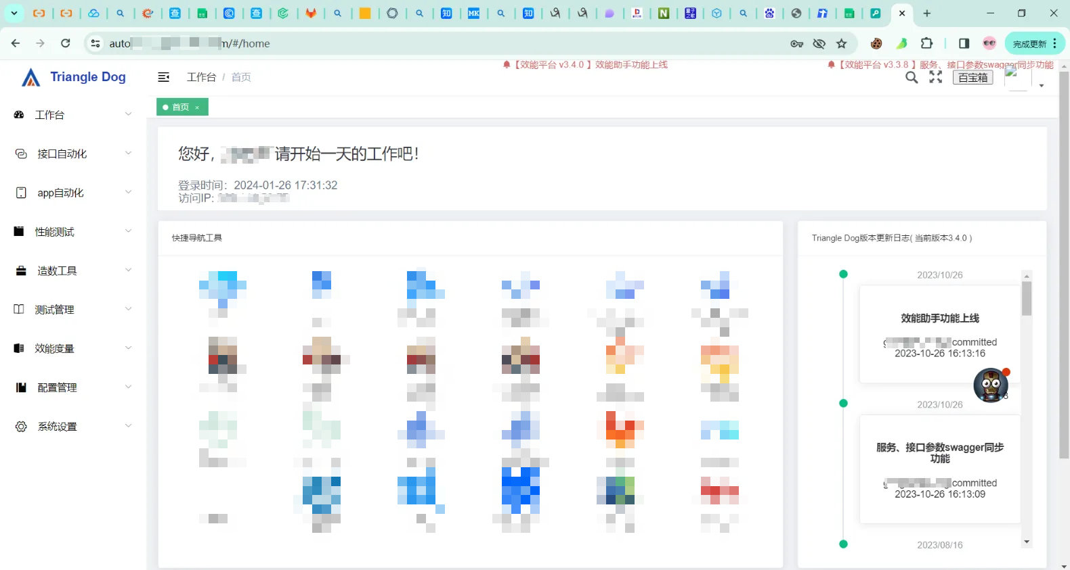1070x570 pixels.
Task: Expand 造数工具 menu chevron
Action: tap(128, 270)
